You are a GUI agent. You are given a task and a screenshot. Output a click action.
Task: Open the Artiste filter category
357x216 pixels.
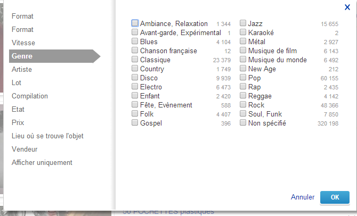click(x=22, y=70)
